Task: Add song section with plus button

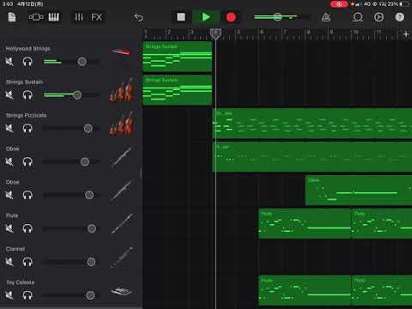Action: tap(406, 34)
